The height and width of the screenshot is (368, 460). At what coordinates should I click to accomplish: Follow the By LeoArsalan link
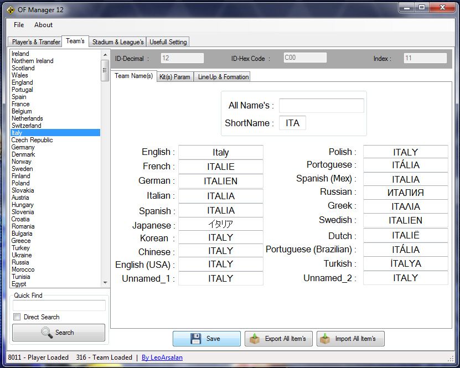pos(162,357)
